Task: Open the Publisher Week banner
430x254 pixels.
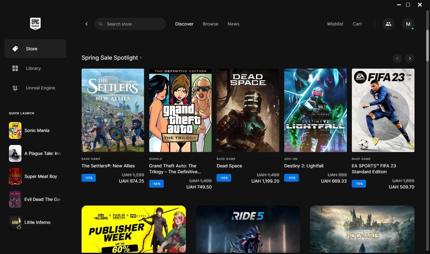Action: coord(134,229)
